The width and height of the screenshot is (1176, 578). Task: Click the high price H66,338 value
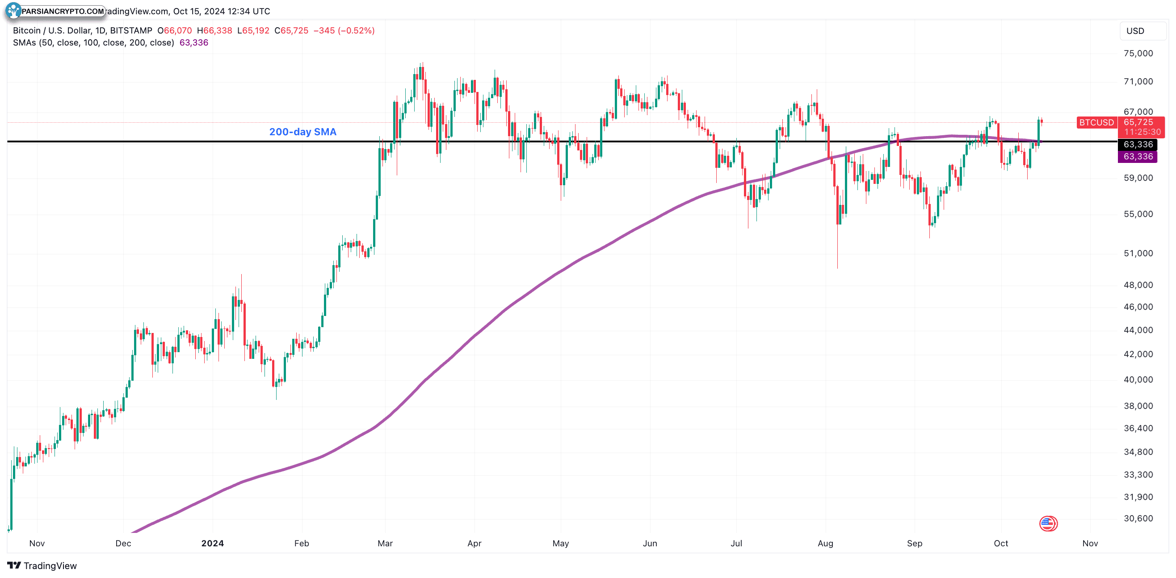click(214, 30)
